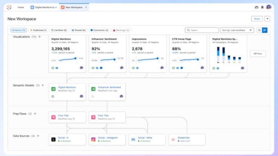This screenshot has width=278, height=156.
Task: Click the CTR Home Page trend endpoint
Action: click(198, 60)
